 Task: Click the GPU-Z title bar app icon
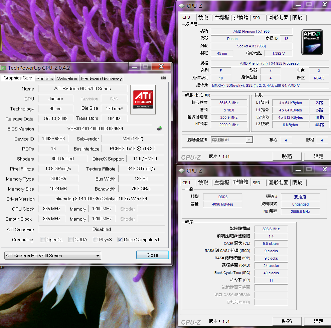click(x=3, y=68)
